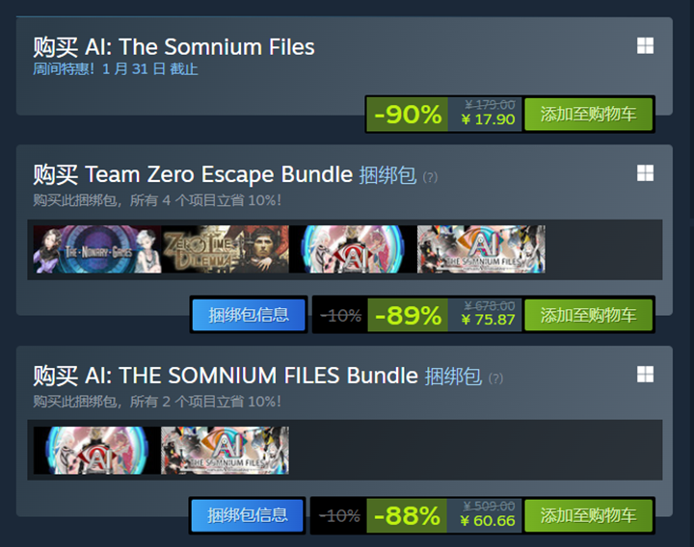Image resolution: width=694 pixels, height=547 pixels.
Task: Click Windows icon for AI: THE SOMNIUM FILES Bundle
Action: (645, 374)
